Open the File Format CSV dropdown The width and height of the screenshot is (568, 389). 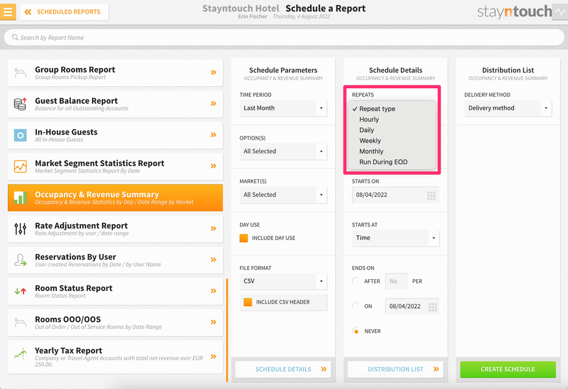[283, 281]
